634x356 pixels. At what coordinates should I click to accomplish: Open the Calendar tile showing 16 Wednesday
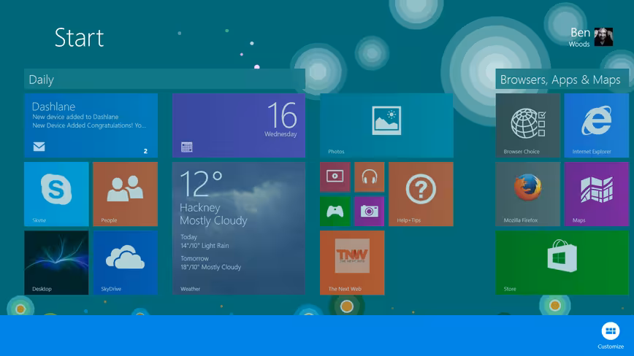click(239, 125)
